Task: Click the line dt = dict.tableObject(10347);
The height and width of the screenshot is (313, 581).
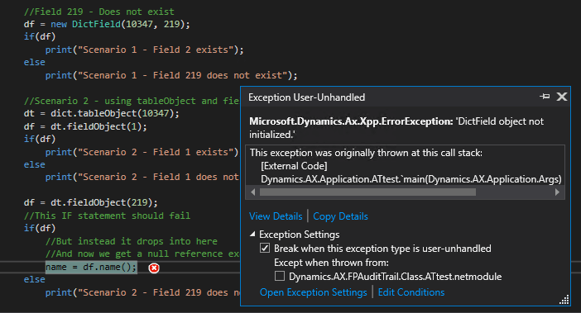Action: click(x=102, y=113)
